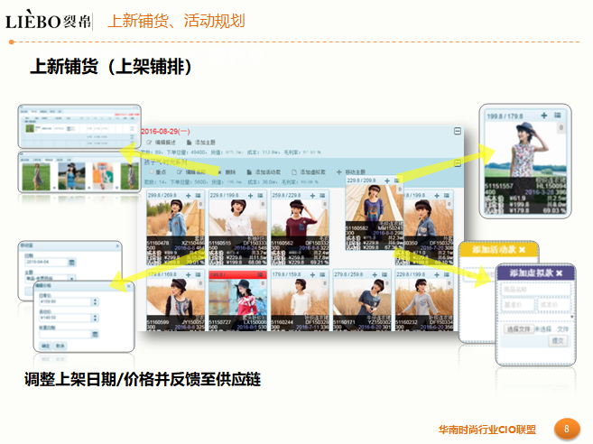
Task: Click plus icon on 299.8/269.8 card
Action: pos(189,196)
